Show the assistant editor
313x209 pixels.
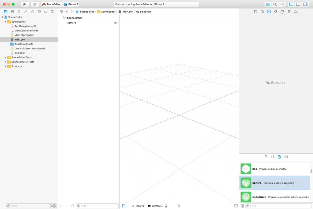point(275,4)
